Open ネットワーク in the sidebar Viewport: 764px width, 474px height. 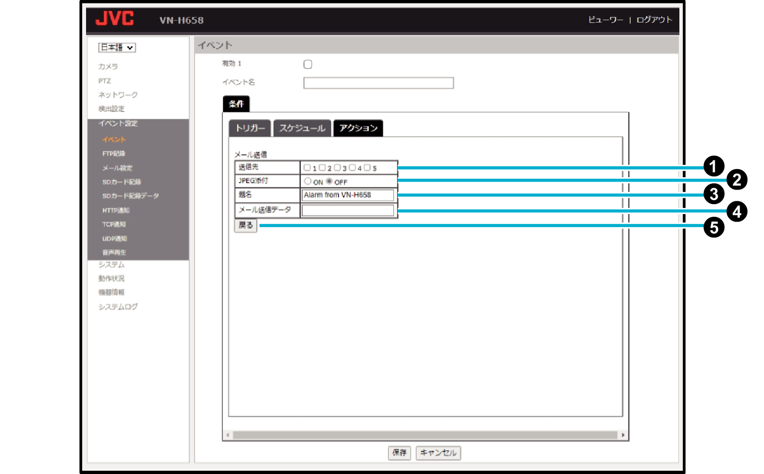pyautogui.click(x=118, y=95)
